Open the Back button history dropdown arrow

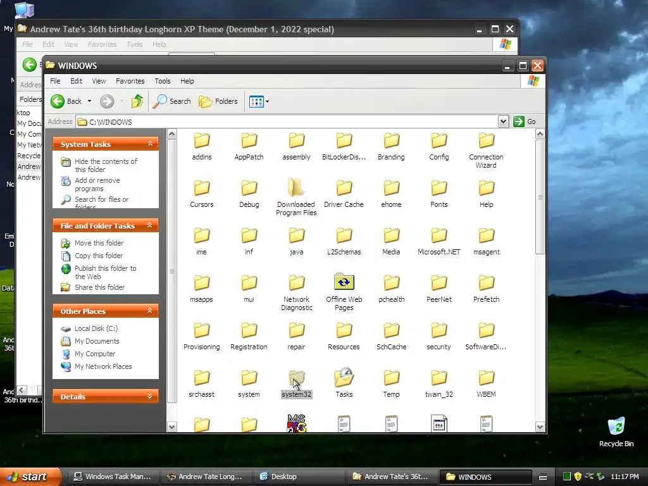point(89,101)
